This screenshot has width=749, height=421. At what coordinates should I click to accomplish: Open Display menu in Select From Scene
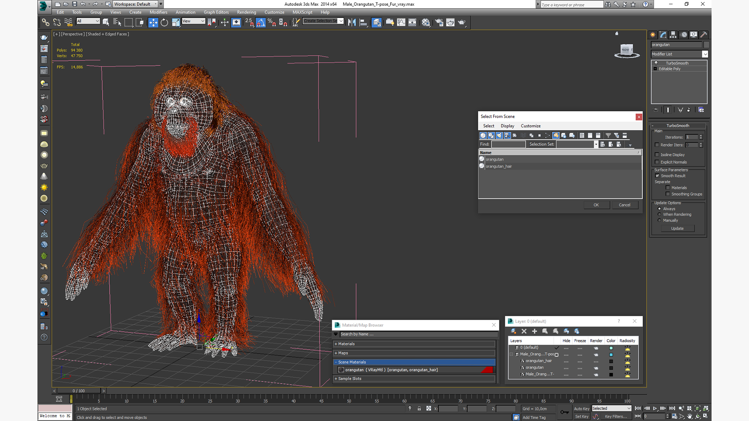pyautogui.click(x=507, y=126)
